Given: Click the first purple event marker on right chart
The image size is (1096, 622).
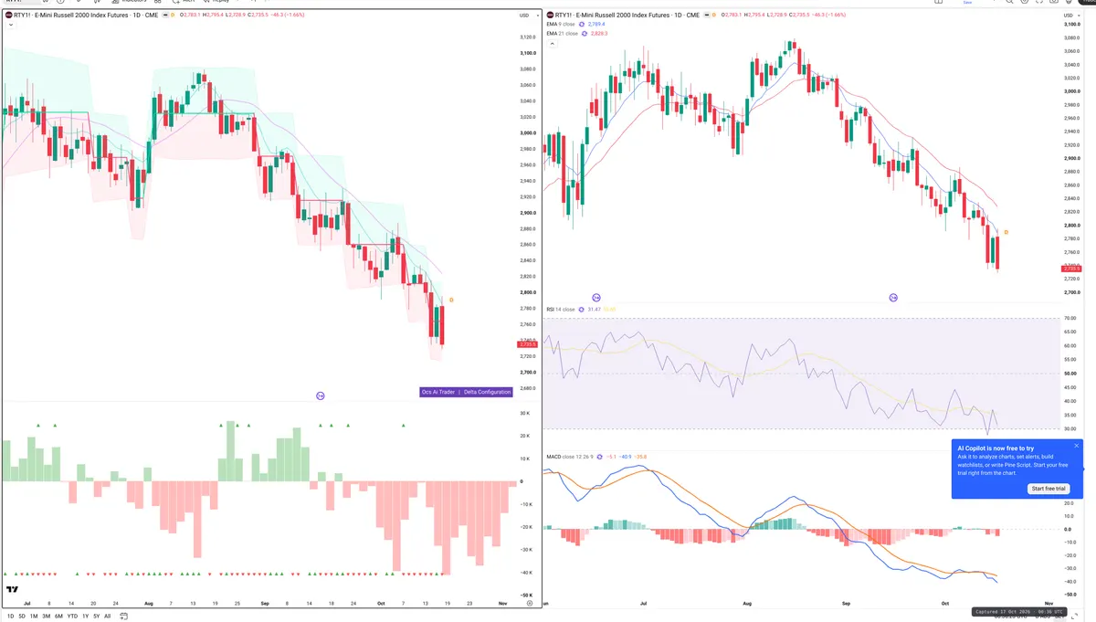Looking at the screenshot, I should click(x=596, y=298).
